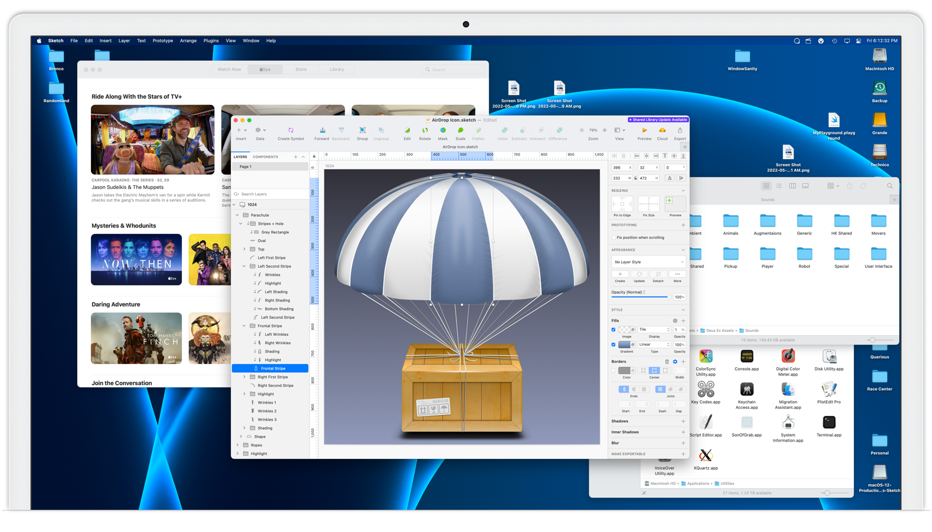Enable Fix position when scrolling
Viewport: 932px width, 532px height.
coord(614,238)
